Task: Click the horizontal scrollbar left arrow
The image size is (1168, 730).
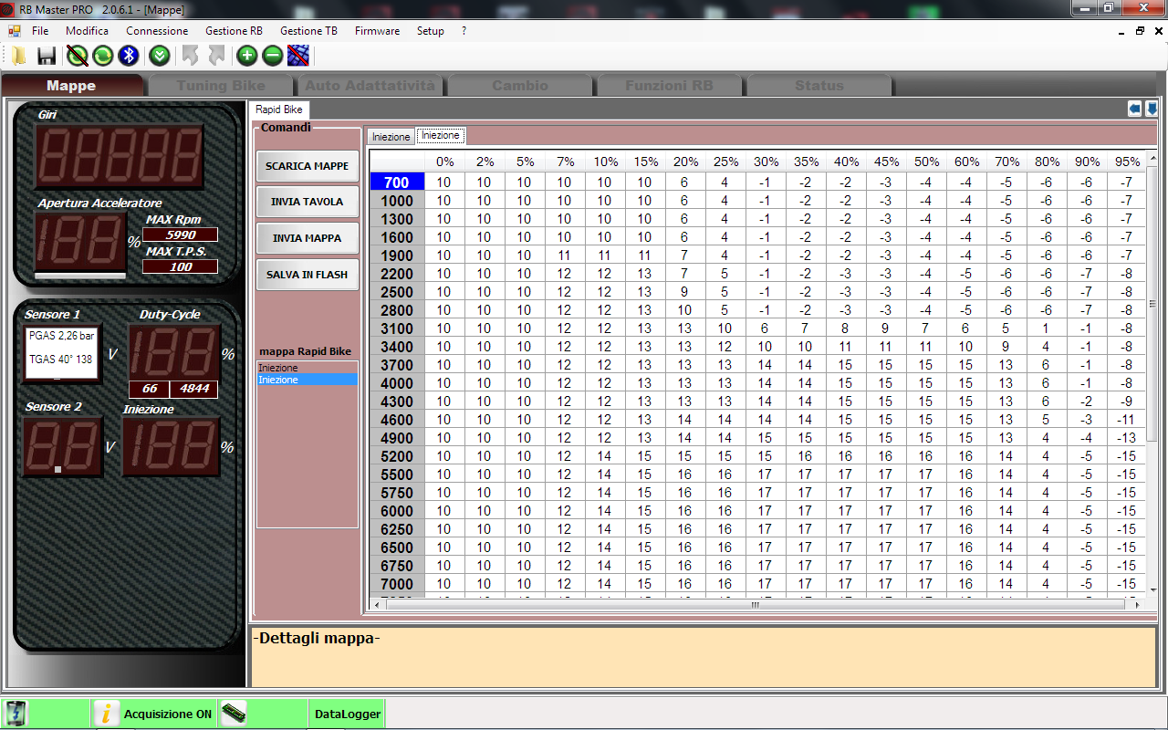Action: coord(375,604)
